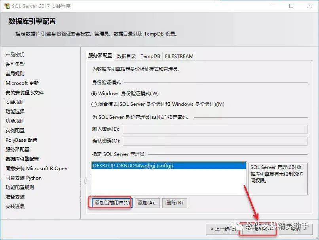
Task: Click 服务器配置 step in sidebar
Action: point(17,150)
